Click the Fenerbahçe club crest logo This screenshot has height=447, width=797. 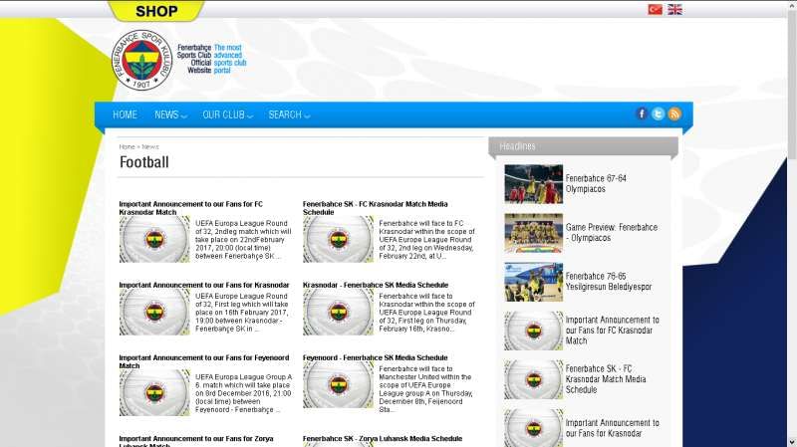pos(141,62)
